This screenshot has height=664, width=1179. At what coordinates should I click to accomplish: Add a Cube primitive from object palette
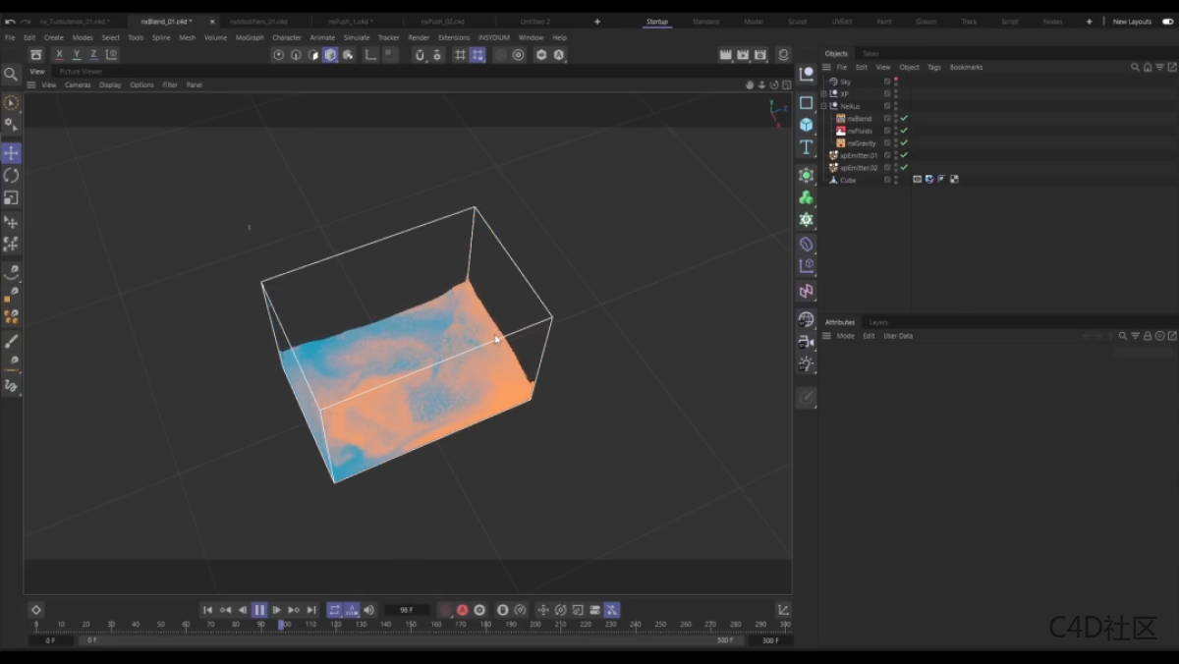coord(806,125)
